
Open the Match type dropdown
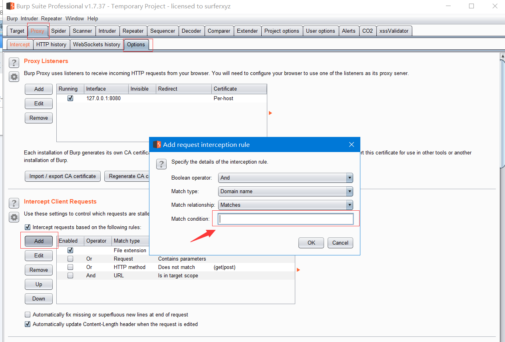pyautogui.click(x=286, y=191)
